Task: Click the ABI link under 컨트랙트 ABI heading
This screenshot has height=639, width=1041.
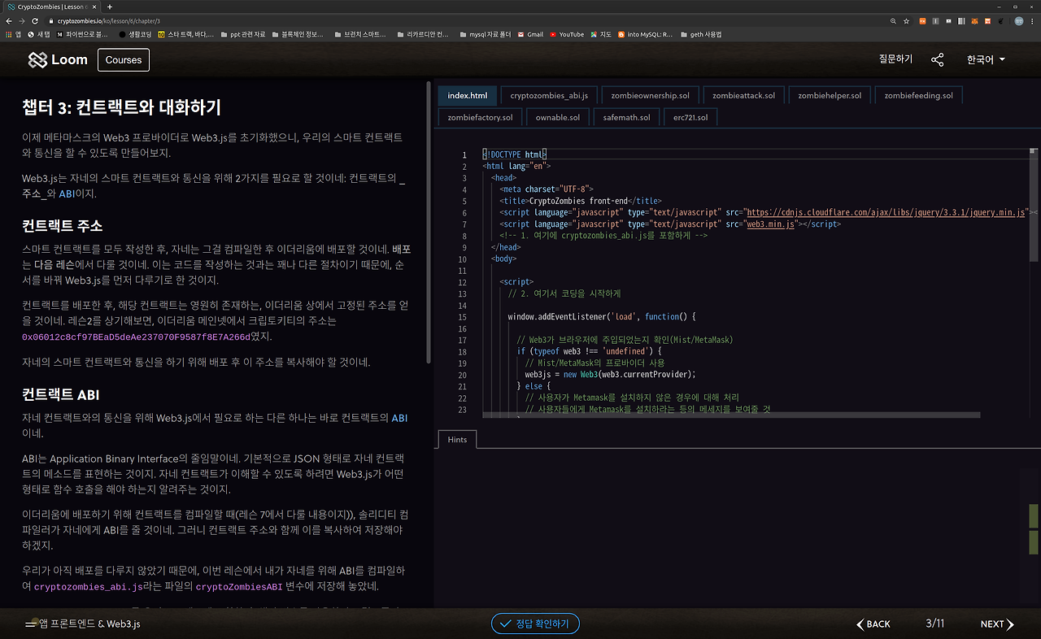Action: click(x=400, y=418)
